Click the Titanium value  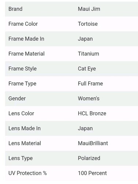[89, 54]
